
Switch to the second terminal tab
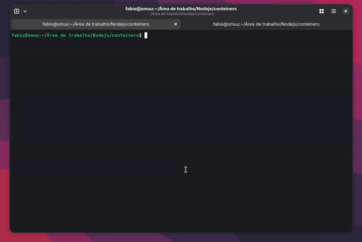click(266, 24)
